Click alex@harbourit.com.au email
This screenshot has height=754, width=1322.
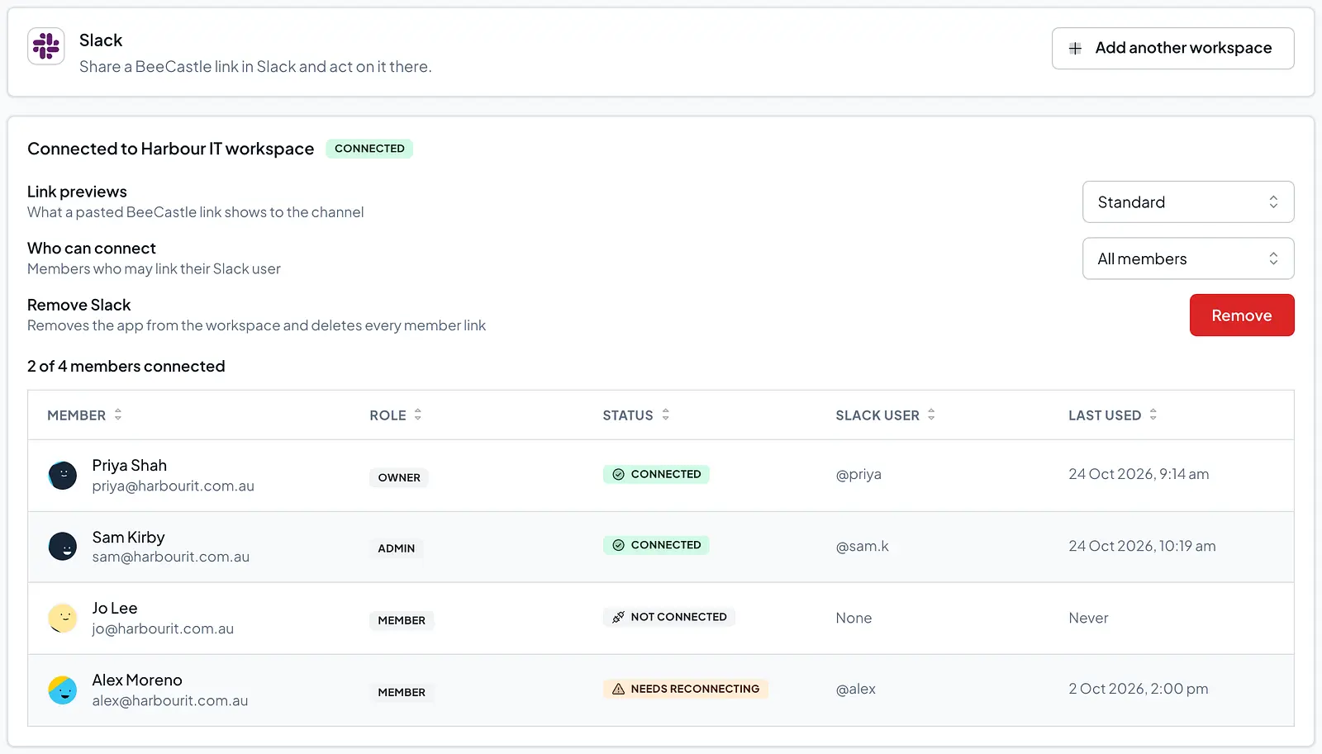pos(169,701)
